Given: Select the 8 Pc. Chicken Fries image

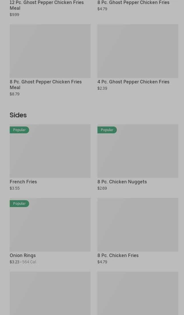Looking at the screenshot, I should [138, 225].
